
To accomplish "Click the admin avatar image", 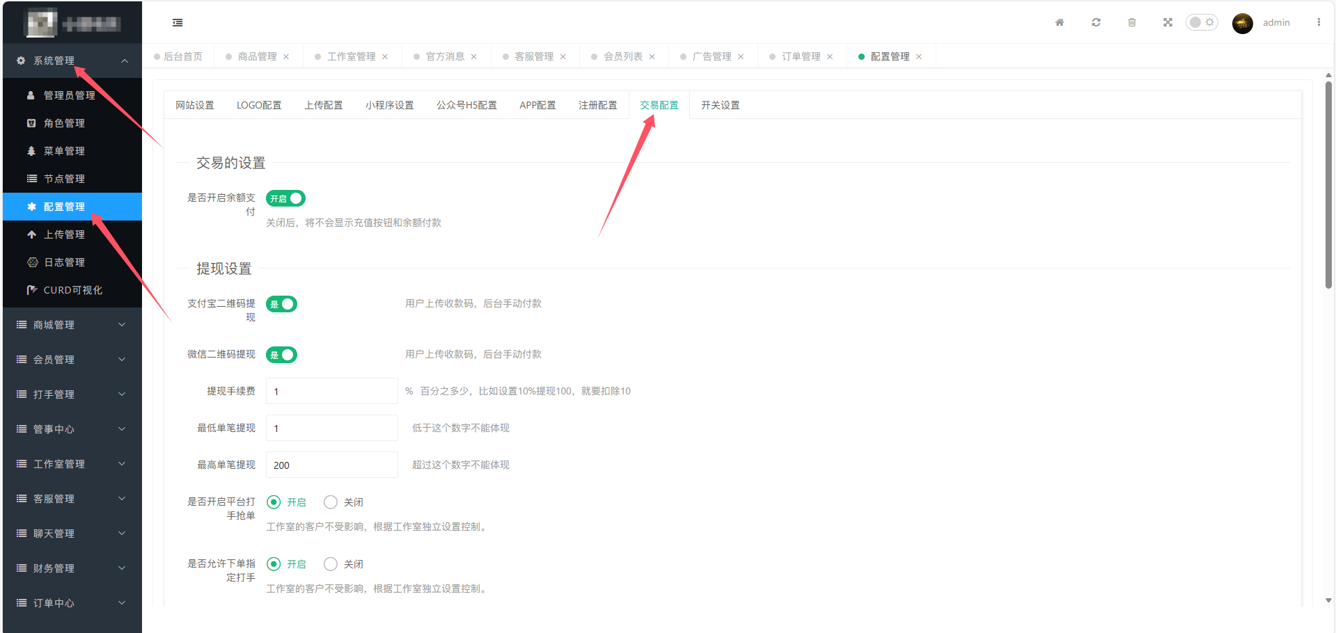I will 1242,23.
